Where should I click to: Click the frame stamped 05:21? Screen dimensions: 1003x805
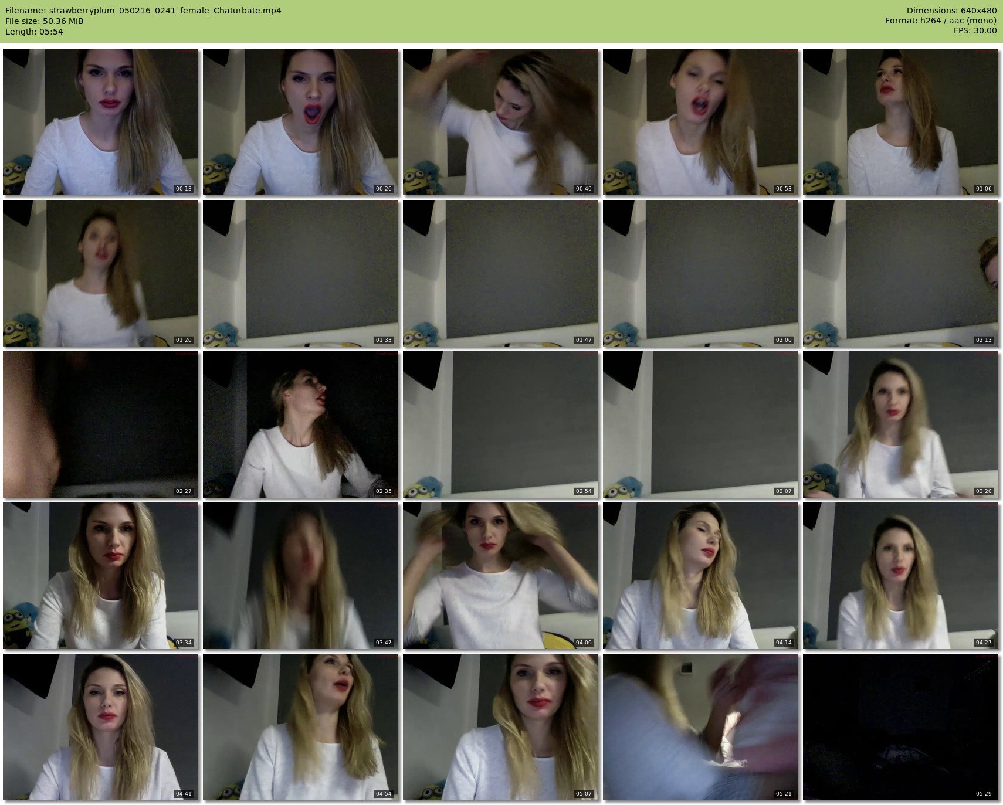tap(701, 727)
